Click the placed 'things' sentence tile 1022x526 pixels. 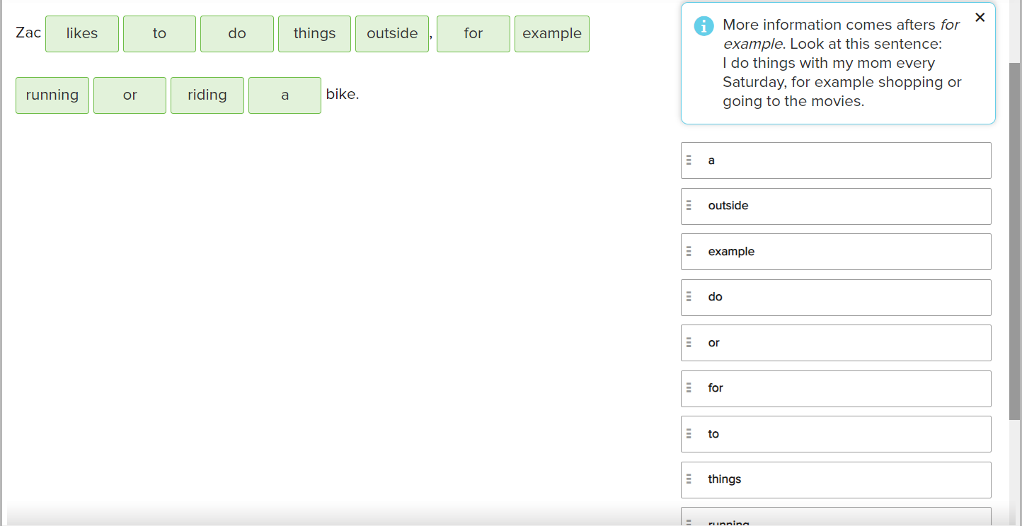tap(314, 34)
